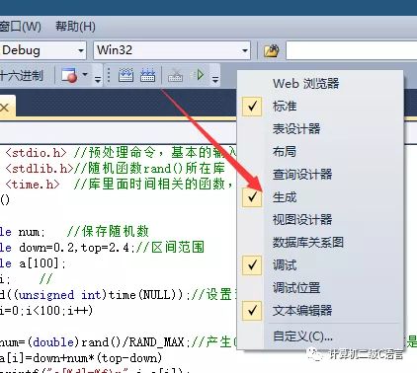Open the Help (H) menu
This screenshot has width=417, height=373.
coord(75,27)
